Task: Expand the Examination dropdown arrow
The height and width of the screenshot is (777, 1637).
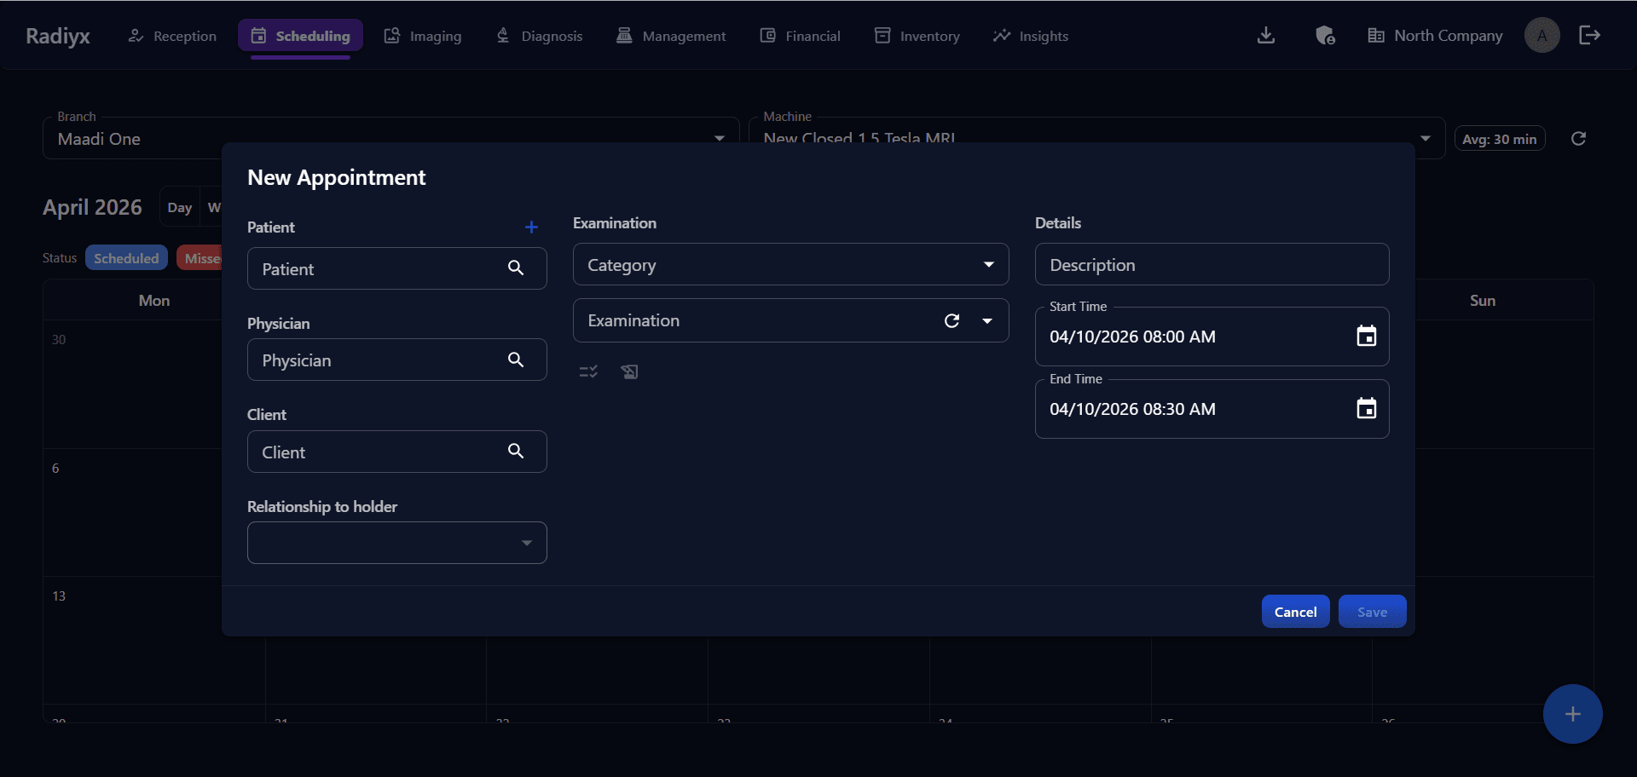Action: coord(987,320)
